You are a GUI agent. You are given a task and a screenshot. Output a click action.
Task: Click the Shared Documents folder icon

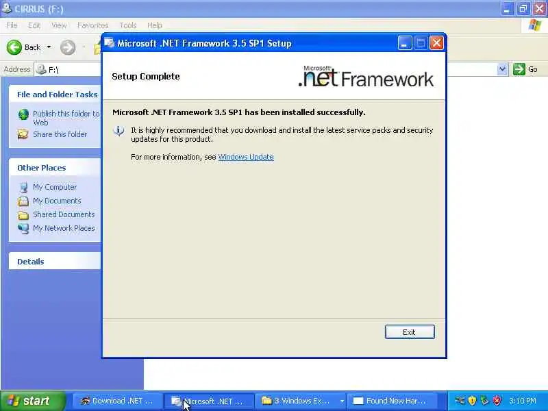coord(23,214)
